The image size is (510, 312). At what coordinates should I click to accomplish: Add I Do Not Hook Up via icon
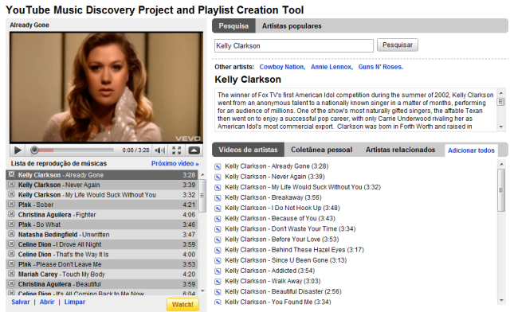point(218,209)
